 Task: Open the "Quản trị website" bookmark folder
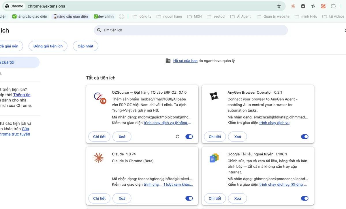(x=273, y=16)
